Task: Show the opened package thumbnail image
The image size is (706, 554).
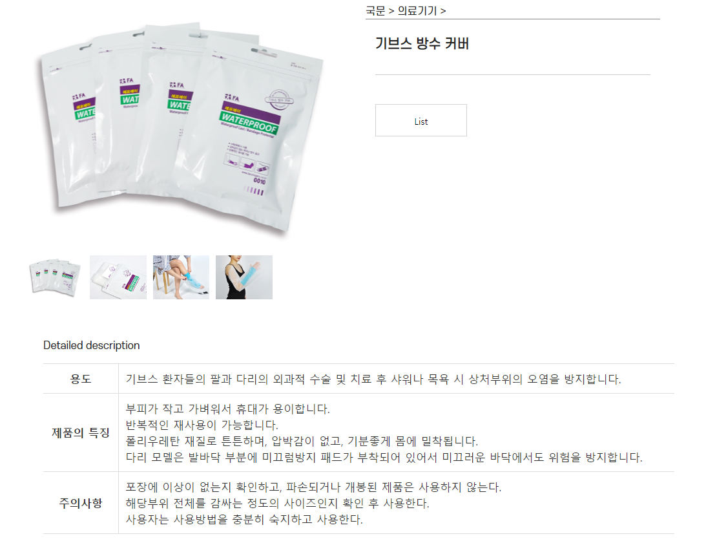Action: tap(118, 277)
